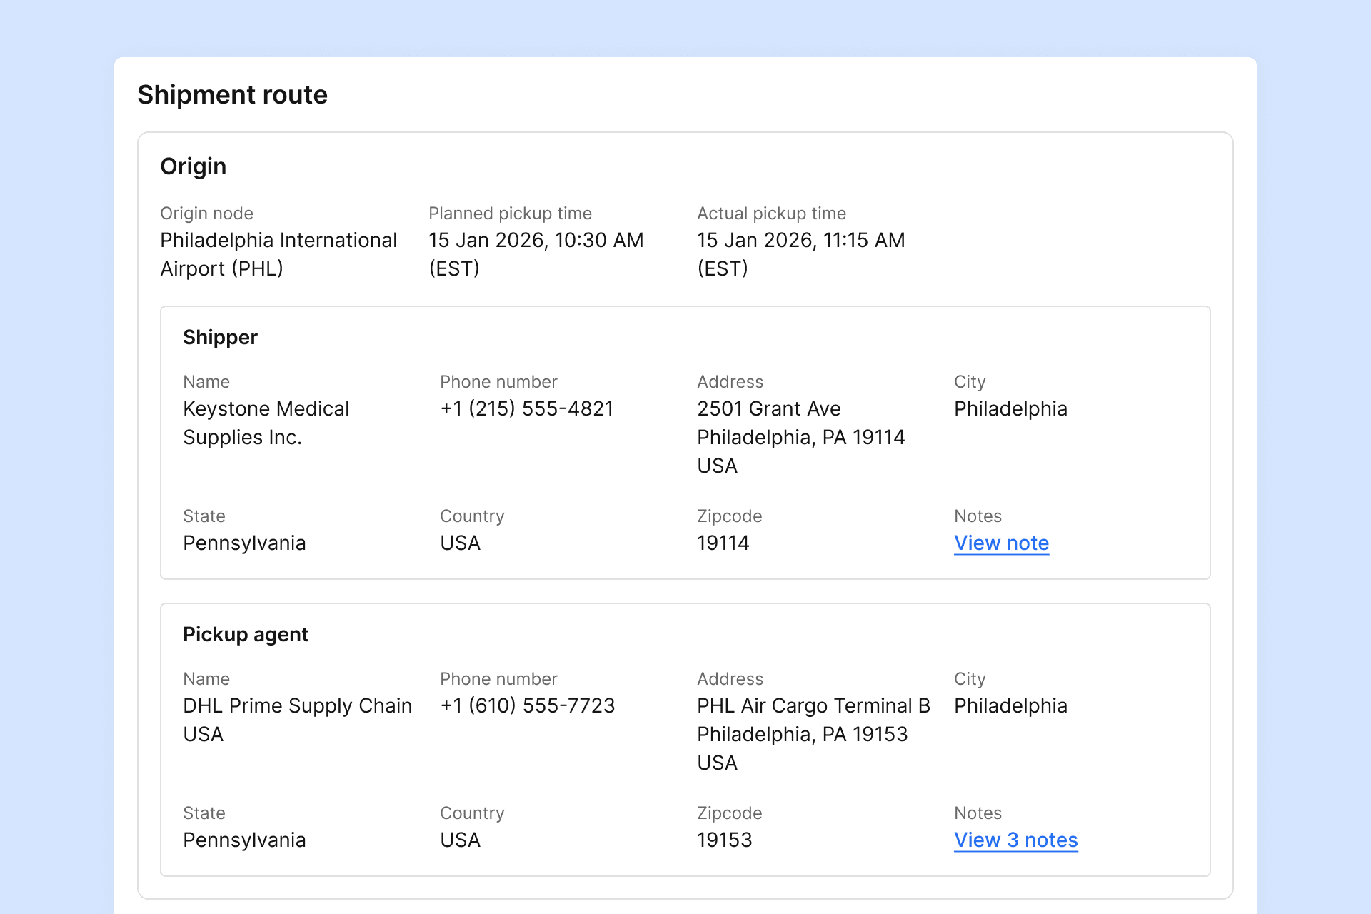Open the Pickup agent's View 3 notes link
The height and width of the screenshot is (914, 1371).
1015,840
